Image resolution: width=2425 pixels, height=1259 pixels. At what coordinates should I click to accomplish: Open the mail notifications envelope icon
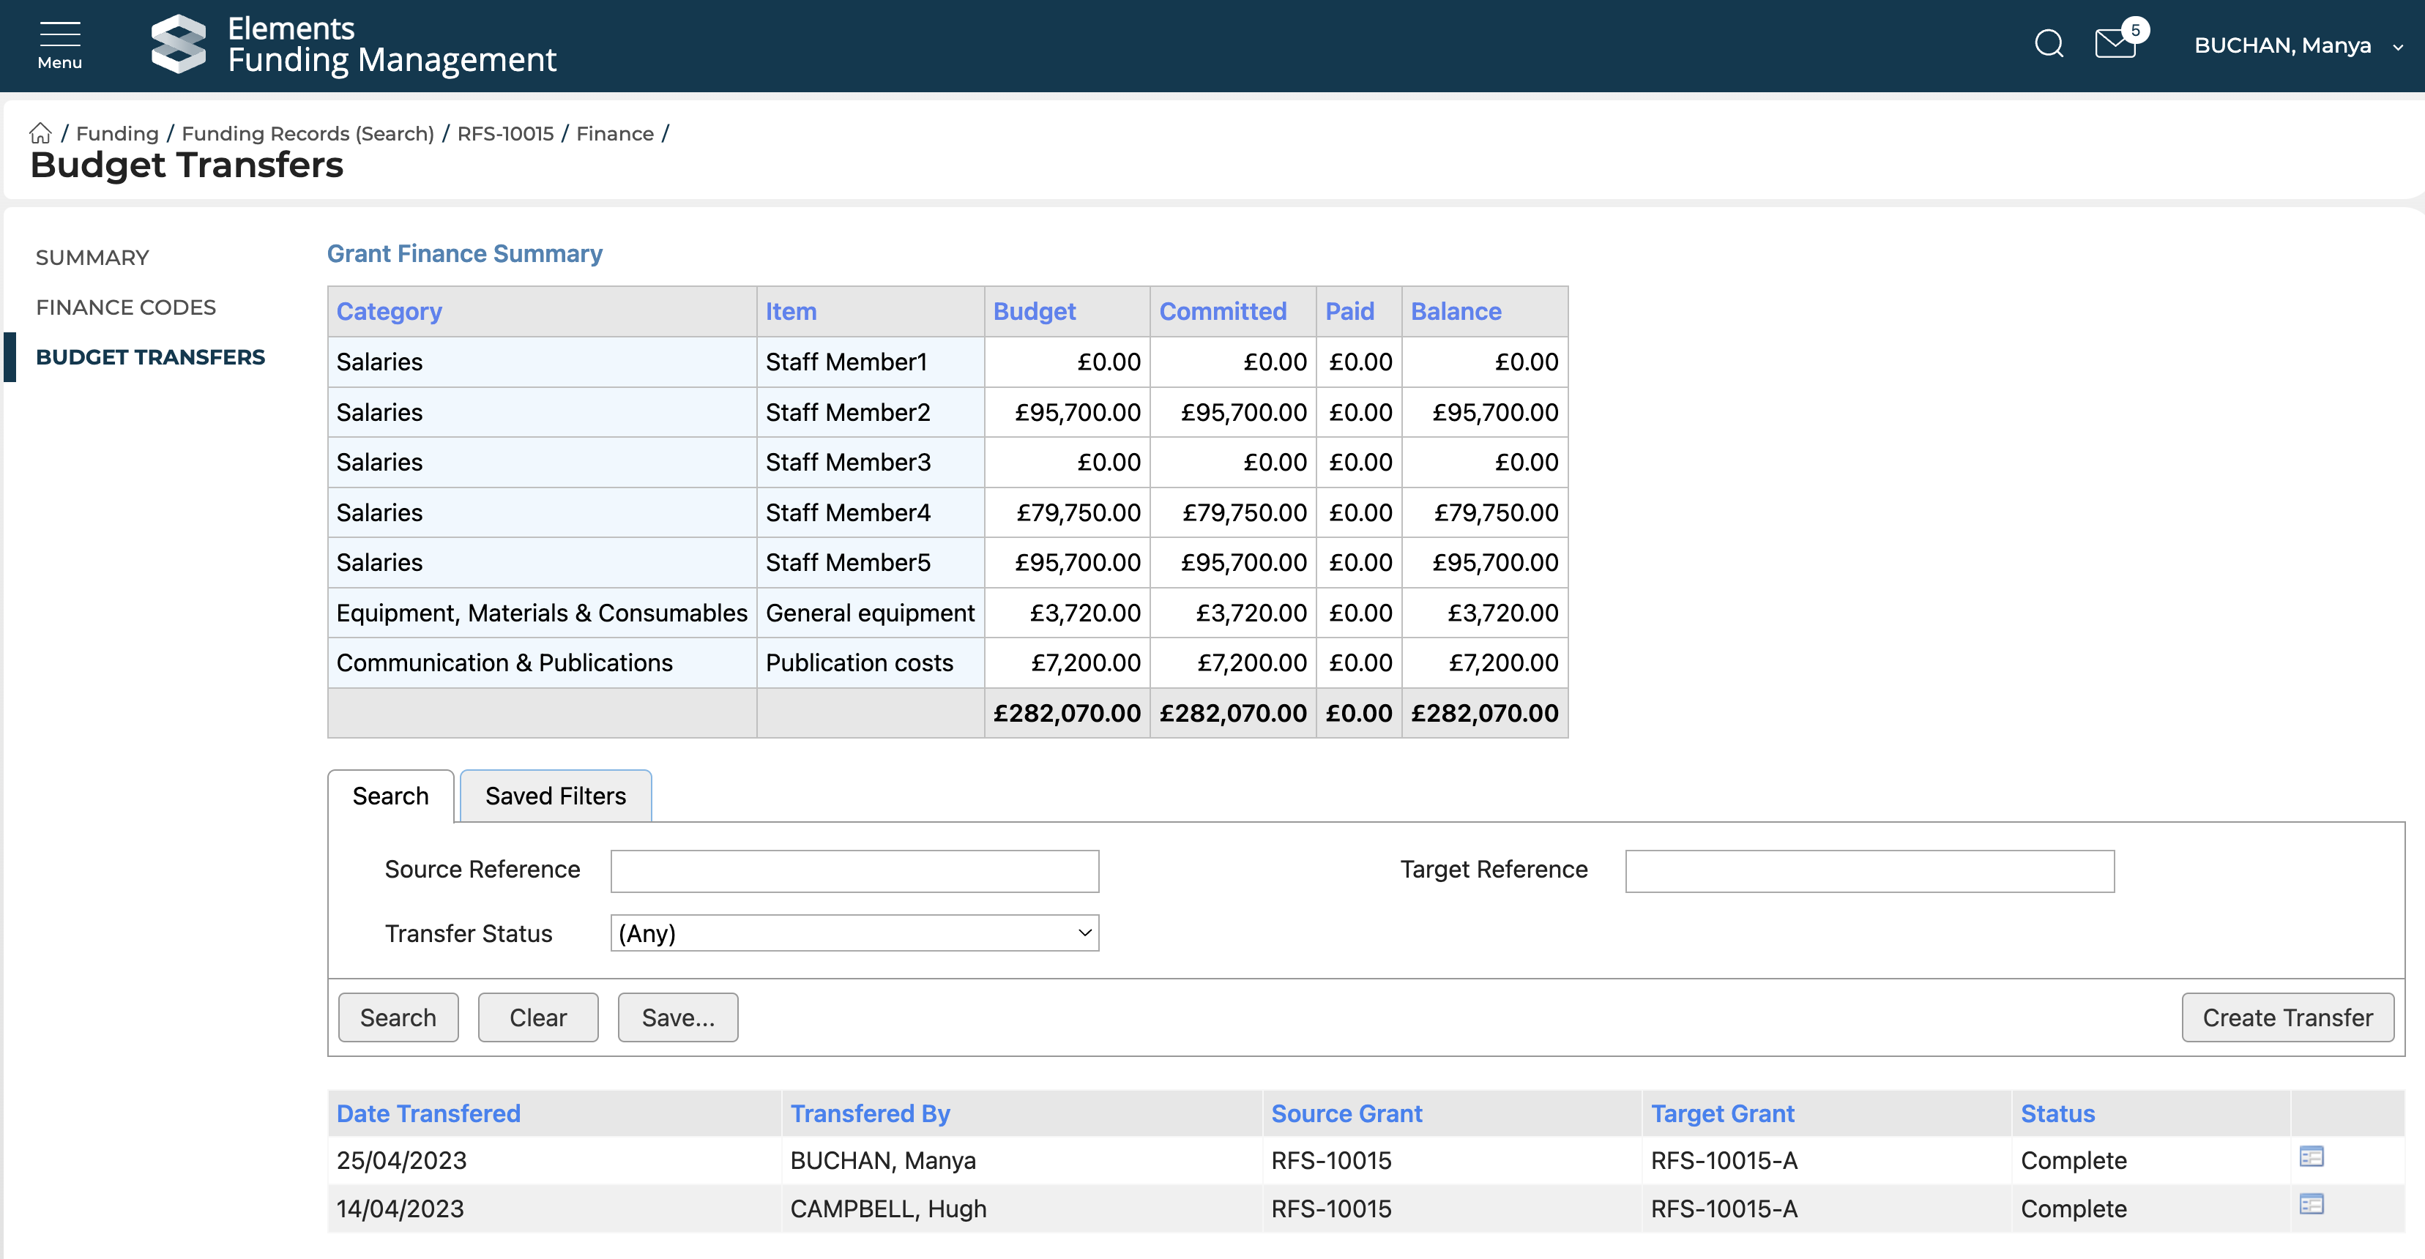coord(2115,43)
